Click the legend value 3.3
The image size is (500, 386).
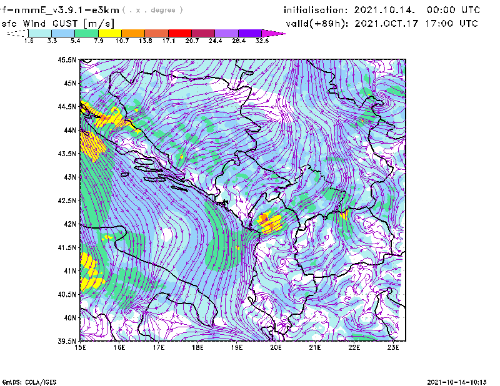point(52,41)
